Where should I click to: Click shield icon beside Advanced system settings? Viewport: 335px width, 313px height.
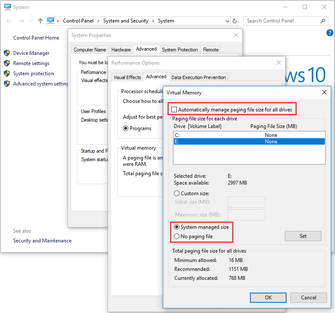click(7, 84)
